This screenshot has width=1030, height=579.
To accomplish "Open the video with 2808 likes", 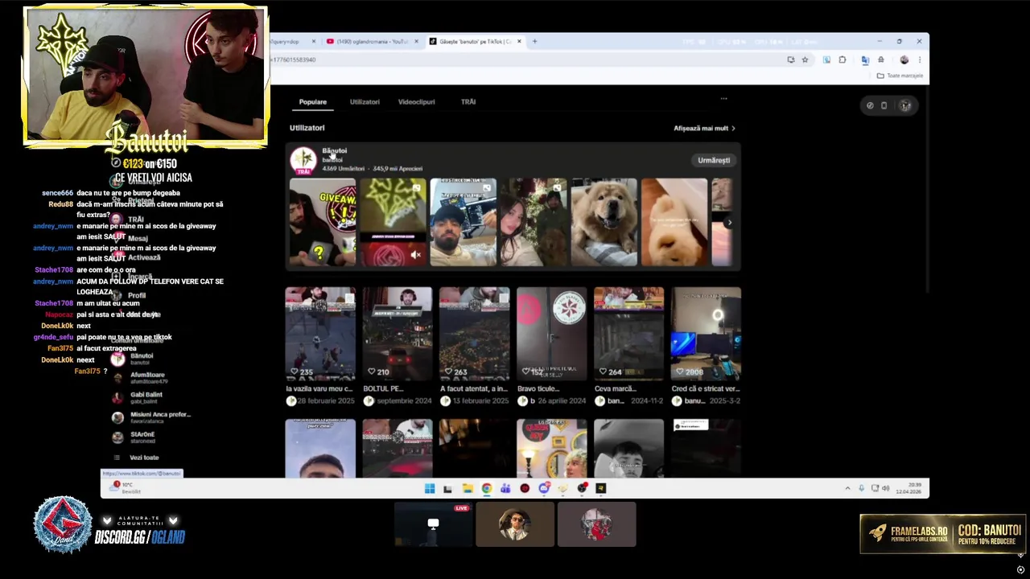I will pyautogui.click(x=707, y=334).
